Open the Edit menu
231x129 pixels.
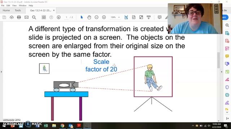[x=8, y=5]
